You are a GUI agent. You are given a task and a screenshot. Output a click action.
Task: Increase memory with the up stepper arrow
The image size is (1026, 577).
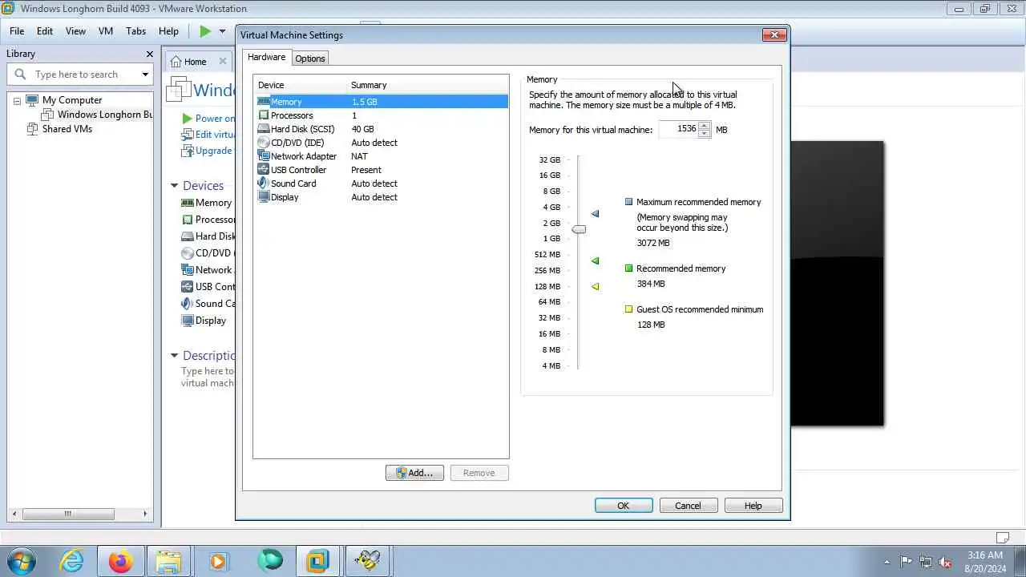point(704,126)
